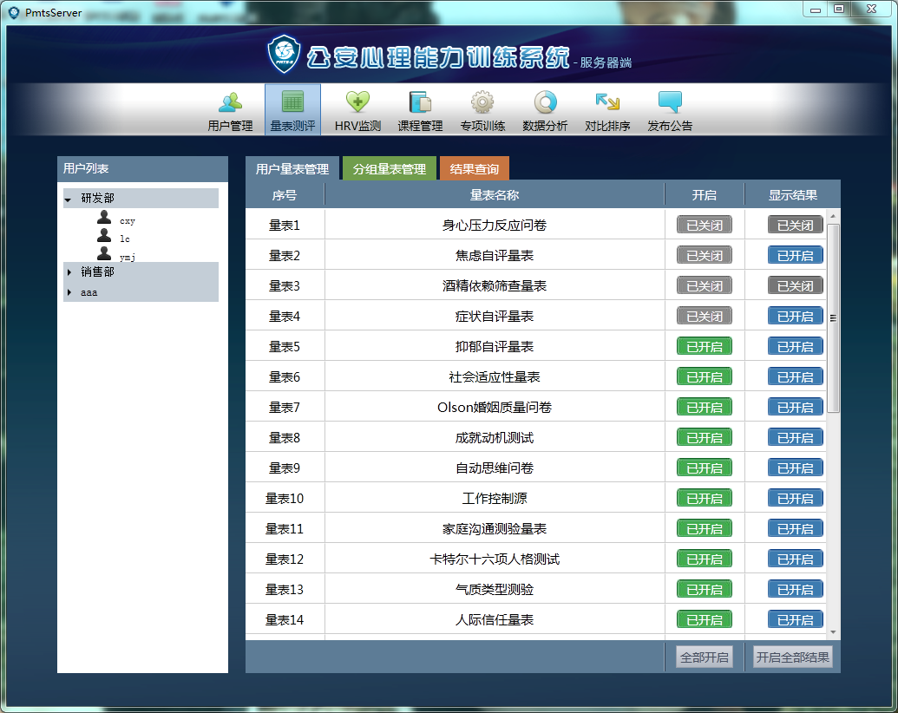Switch to the 分组量表管理 tab
898x713 pixels.
(x=389, y=167)
